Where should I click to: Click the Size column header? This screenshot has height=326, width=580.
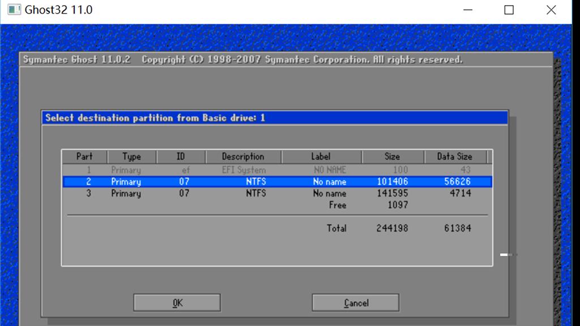click(x=392, y=156)
